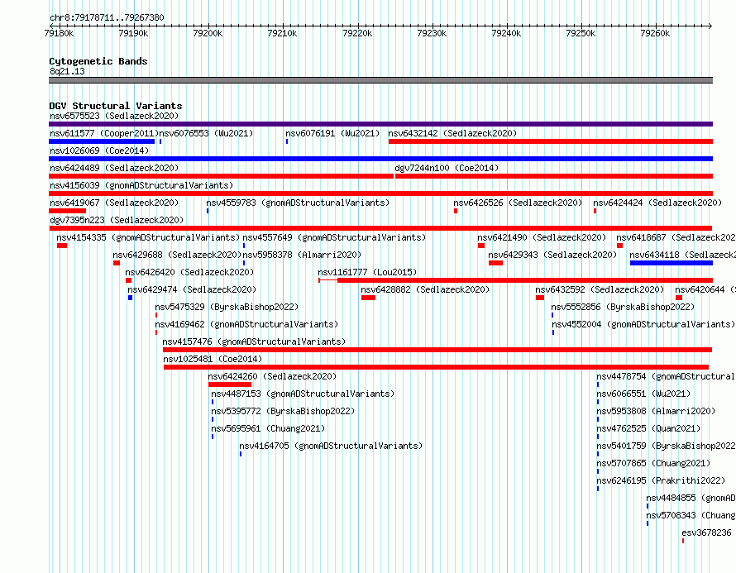Select nsv4762525 (Quan2021) label
This screenshot has width=736, height=573.
[x=648, y=428]
